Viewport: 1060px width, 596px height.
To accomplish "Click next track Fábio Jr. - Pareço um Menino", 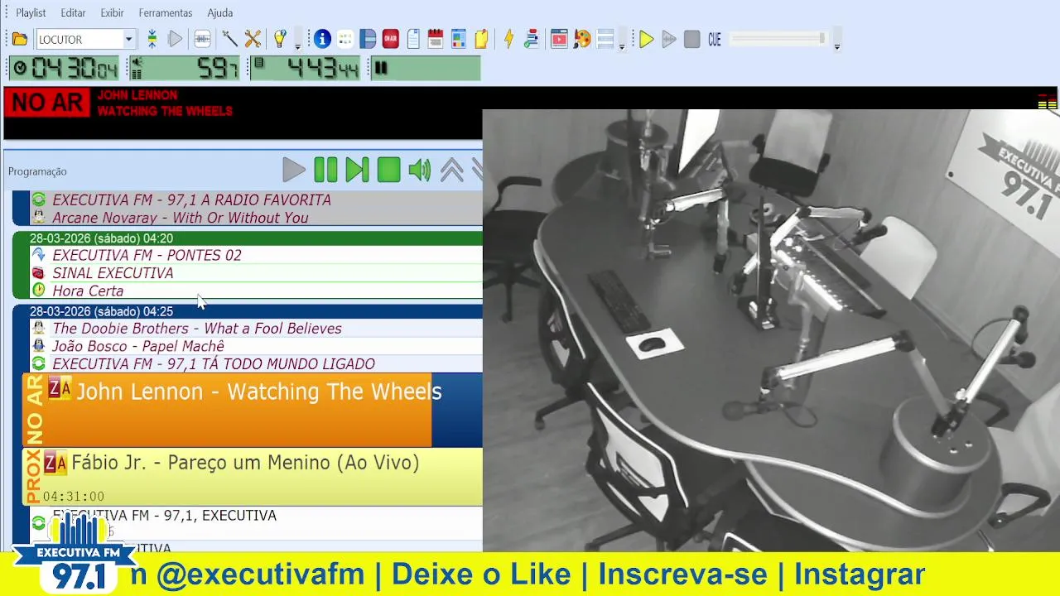I will tap(253, 477).
